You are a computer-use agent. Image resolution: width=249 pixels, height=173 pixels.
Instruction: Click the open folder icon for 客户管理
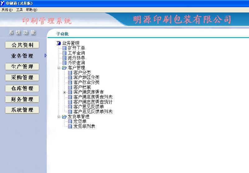point(64,68)
